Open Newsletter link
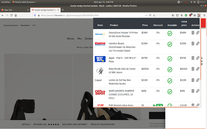The width and height of the screenshot is (207, 129). 25,25
